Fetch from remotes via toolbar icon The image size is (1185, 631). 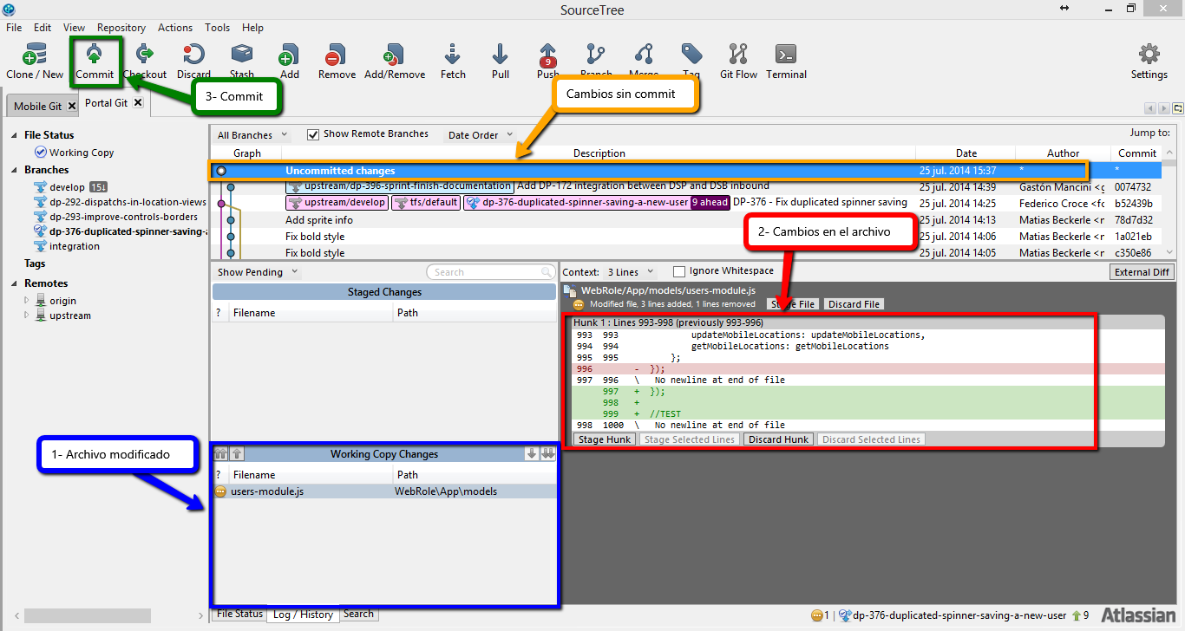[453, 61]
